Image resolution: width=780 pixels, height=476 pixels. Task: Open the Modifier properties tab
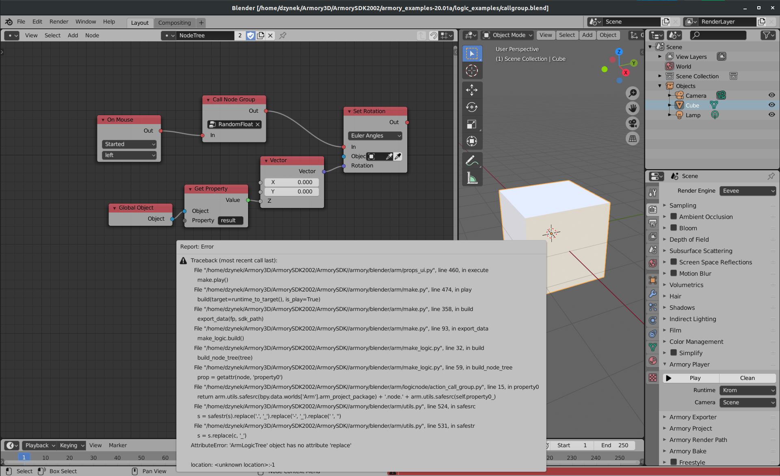653,294
